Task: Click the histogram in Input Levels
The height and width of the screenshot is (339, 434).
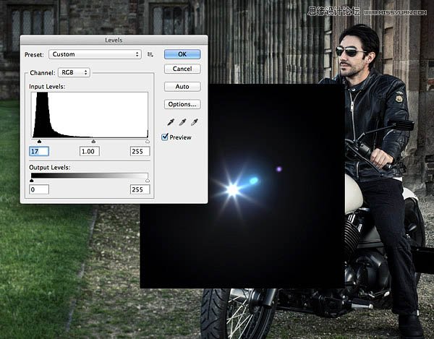Action: point(90,115)
